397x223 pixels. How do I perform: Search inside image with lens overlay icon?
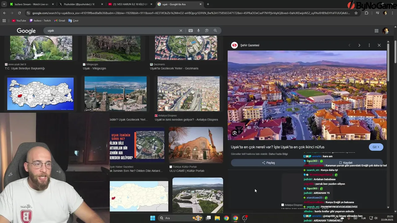click(235, 133)
